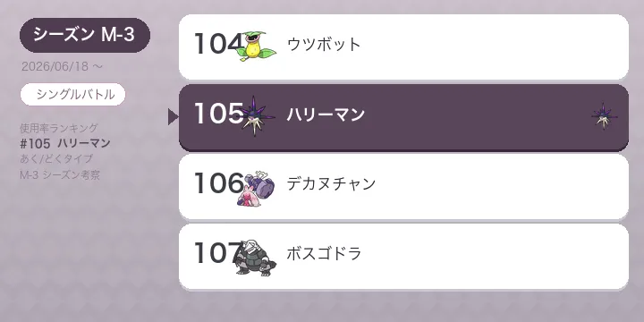The width and height of the screenshot is (644, 322).
Task: Click the 使用率ランキング label
Action: click(x=59, y=128)
